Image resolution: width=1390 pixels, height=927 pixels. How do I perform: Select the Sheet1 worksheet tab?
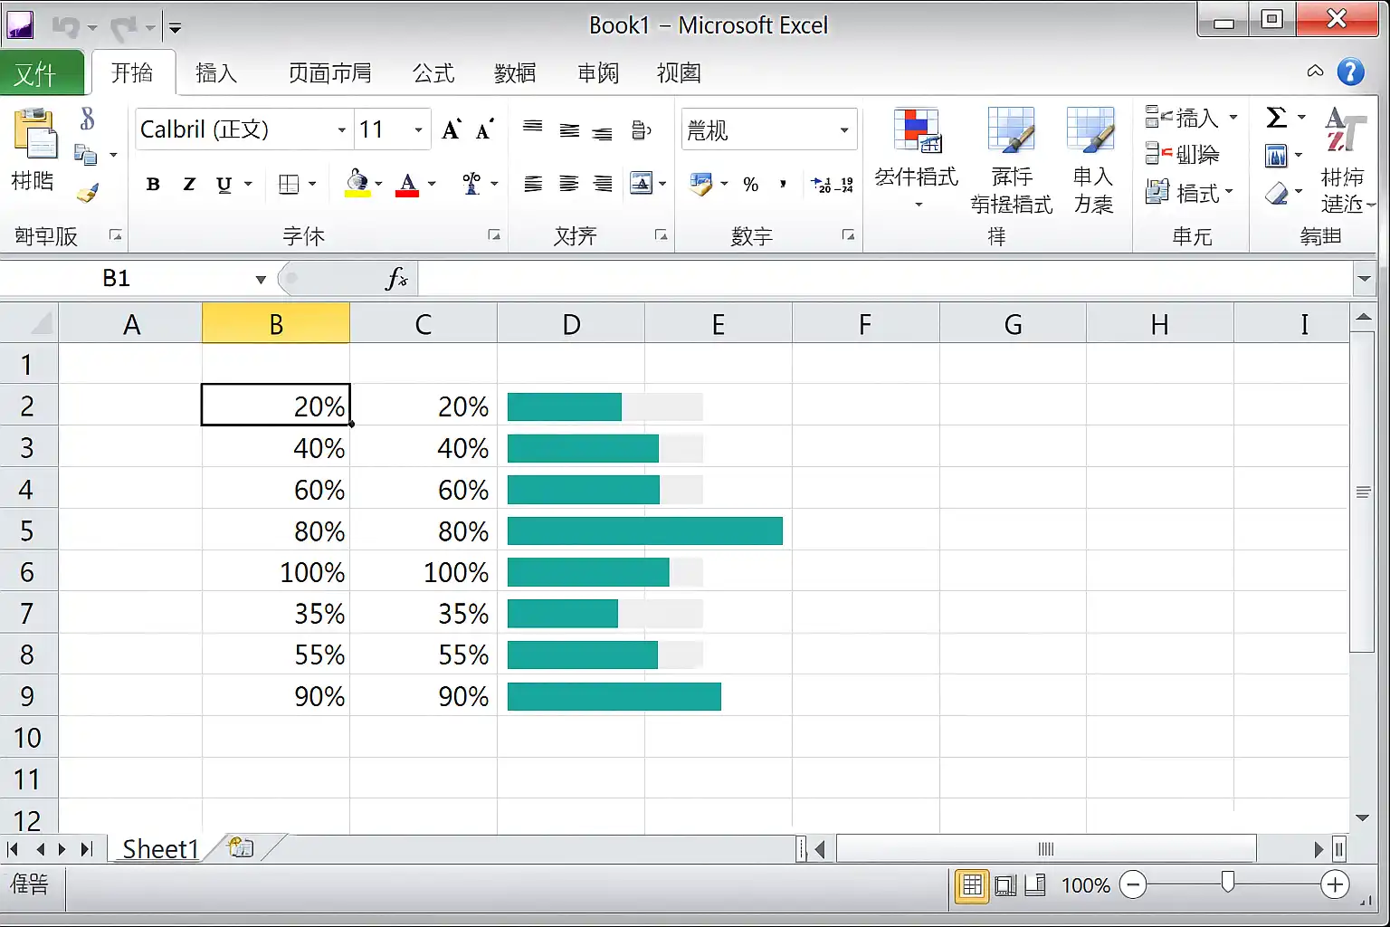pos(160,848)
